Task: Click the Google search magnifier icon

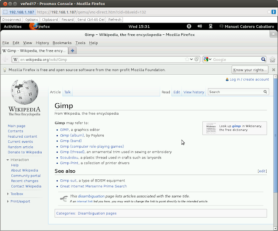Action: pyautogui.click(x=263, y=59)
